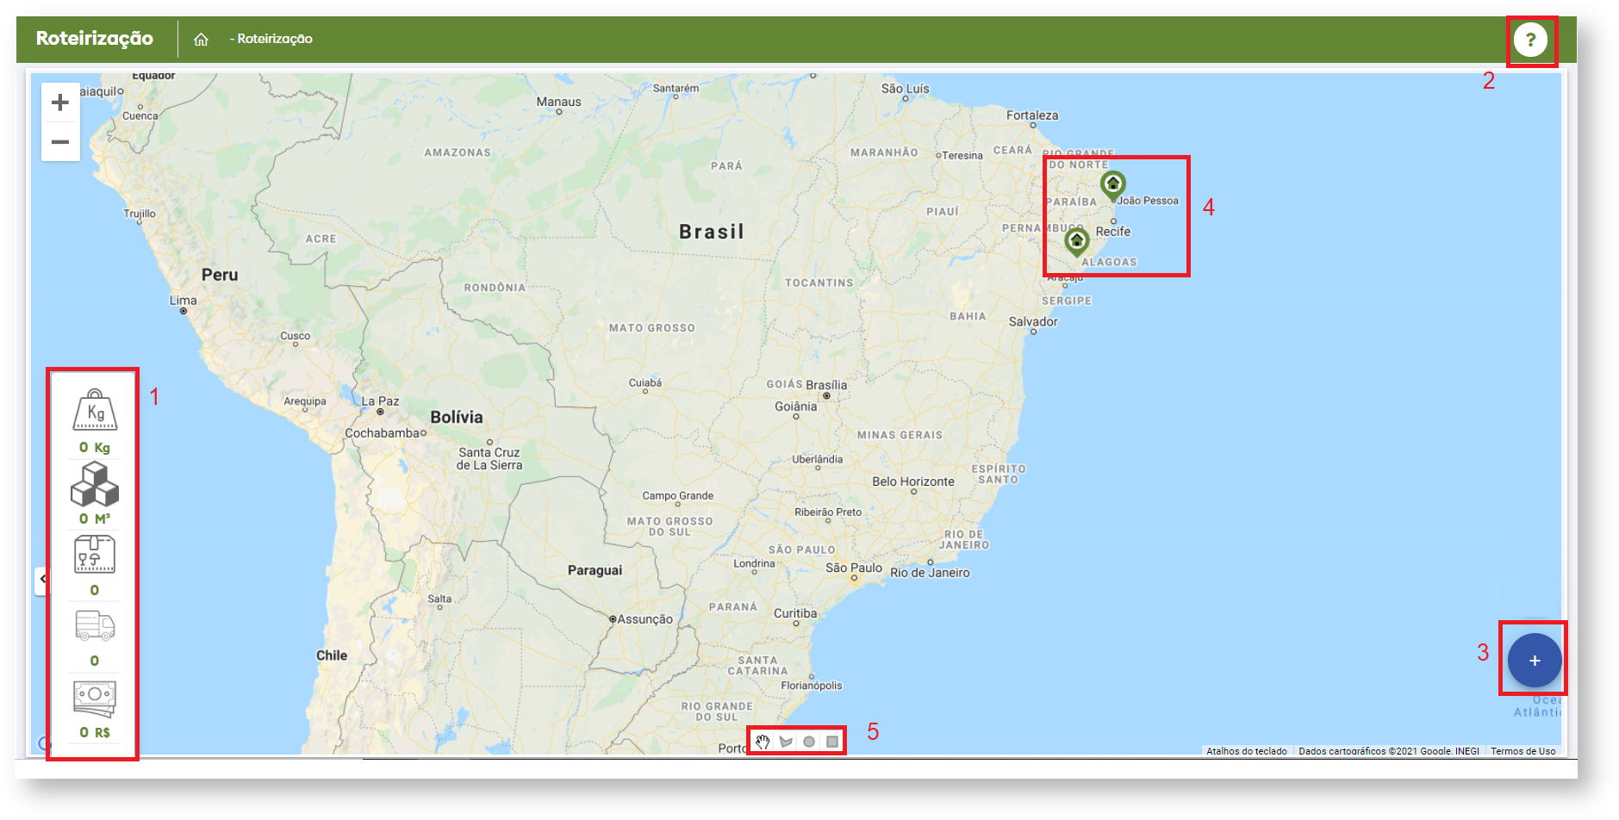Click the 'RONDÔNIA' state label
Image resolution: width=1619 pixels, height=820 pixels.
coord(495,288)
